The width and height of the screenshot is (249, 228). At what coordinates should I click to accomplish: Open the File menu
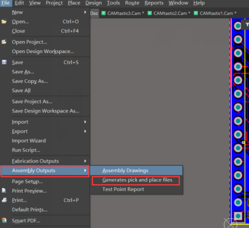coord(6,3)
